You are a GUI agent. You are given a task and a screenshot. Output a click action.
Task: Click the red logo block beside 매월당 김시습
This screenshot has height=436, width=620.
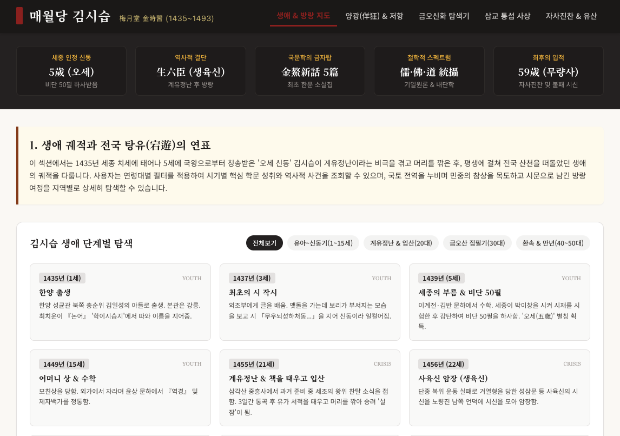point(19,16)
